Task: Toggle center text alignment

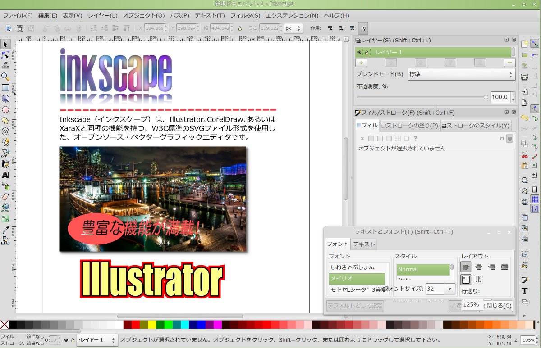Action: click(x=479, y=267)
